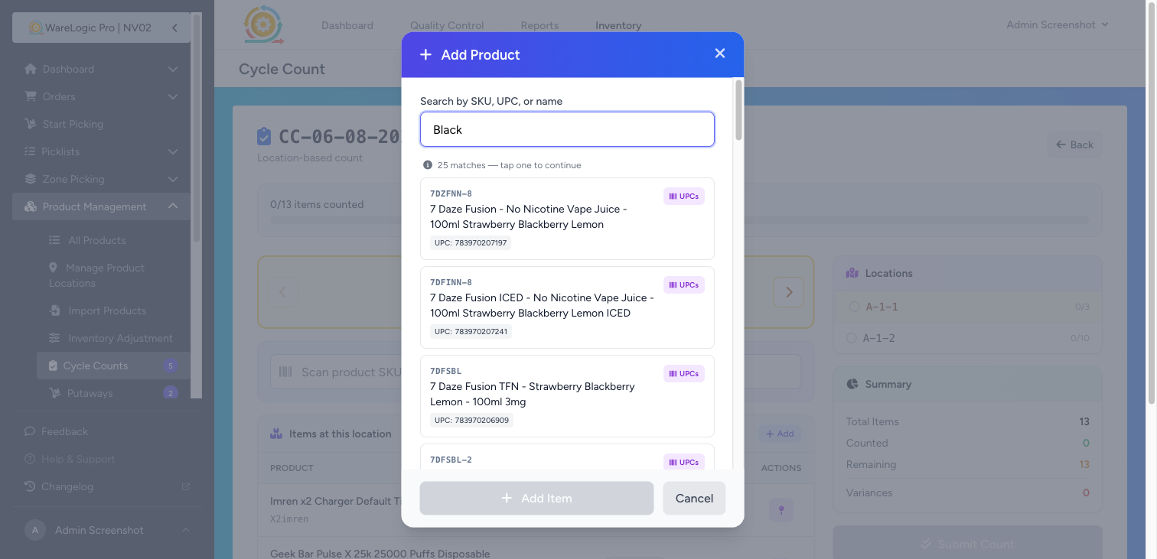Expand the Orders chevron
The image size is (1157, 559).
173,96
